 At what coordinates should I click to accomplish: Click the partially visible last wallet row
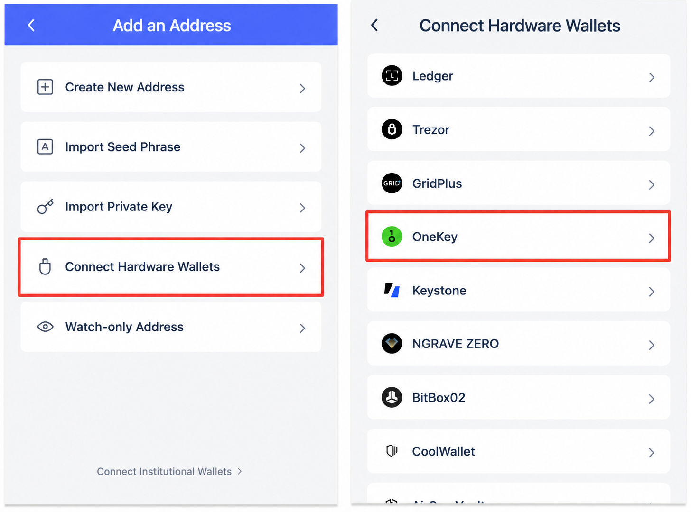pyautogui.click(x=519, y=494)
